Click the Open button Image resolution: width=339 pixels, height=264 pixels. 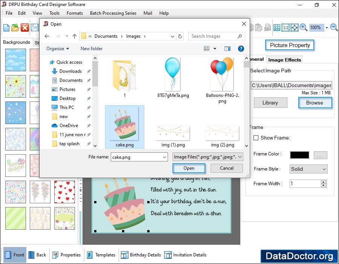189,168
